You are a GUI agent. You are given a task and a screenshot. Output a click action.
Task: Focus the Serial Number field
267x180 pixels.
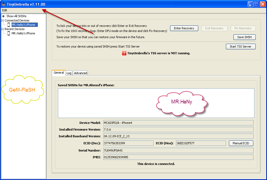(x=178, y=150)
